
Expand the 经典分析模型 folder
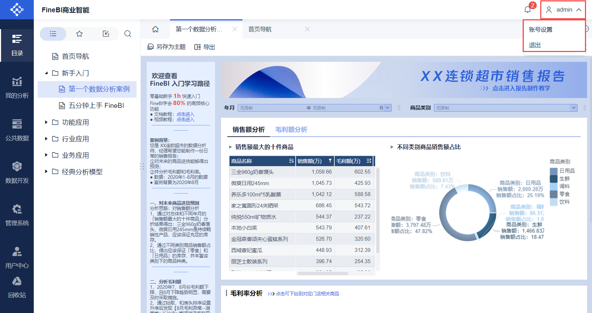tap(46, 171)
